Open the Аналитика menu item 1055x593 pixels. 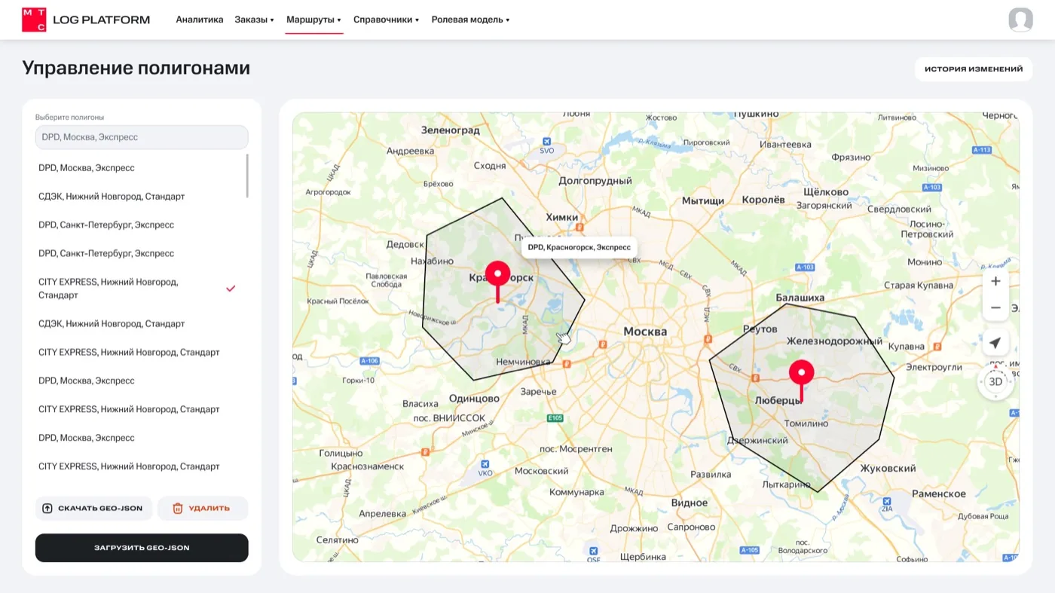pyautogui.click(x=200, y=20)
